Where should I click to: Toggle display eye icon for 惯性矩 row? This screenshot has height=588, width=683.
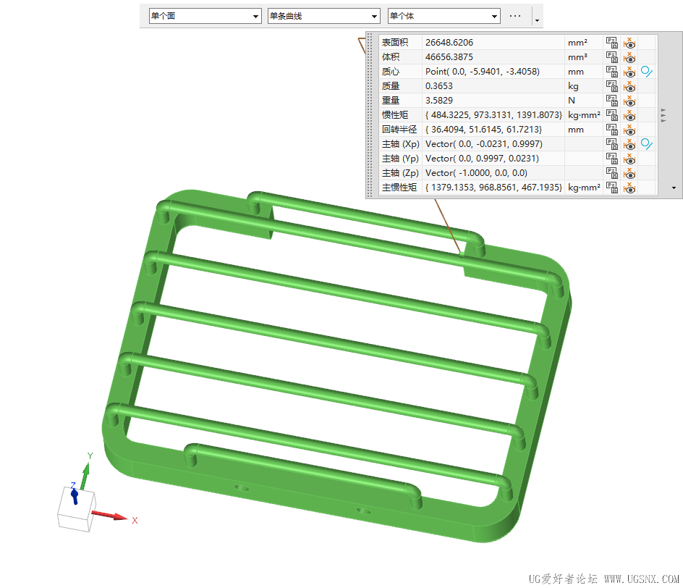click(x=629, y=115)
